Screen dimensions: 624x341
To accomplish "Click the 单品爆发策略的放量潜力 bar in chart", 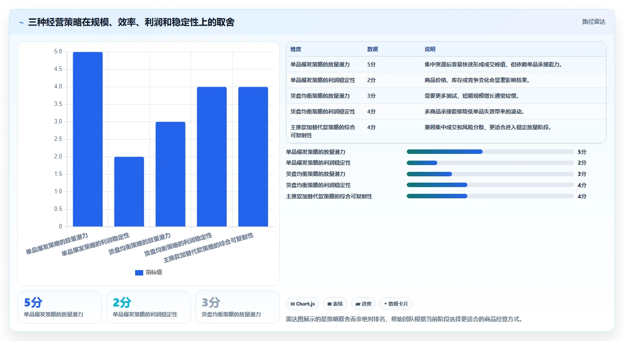I will tap(88, 139).
